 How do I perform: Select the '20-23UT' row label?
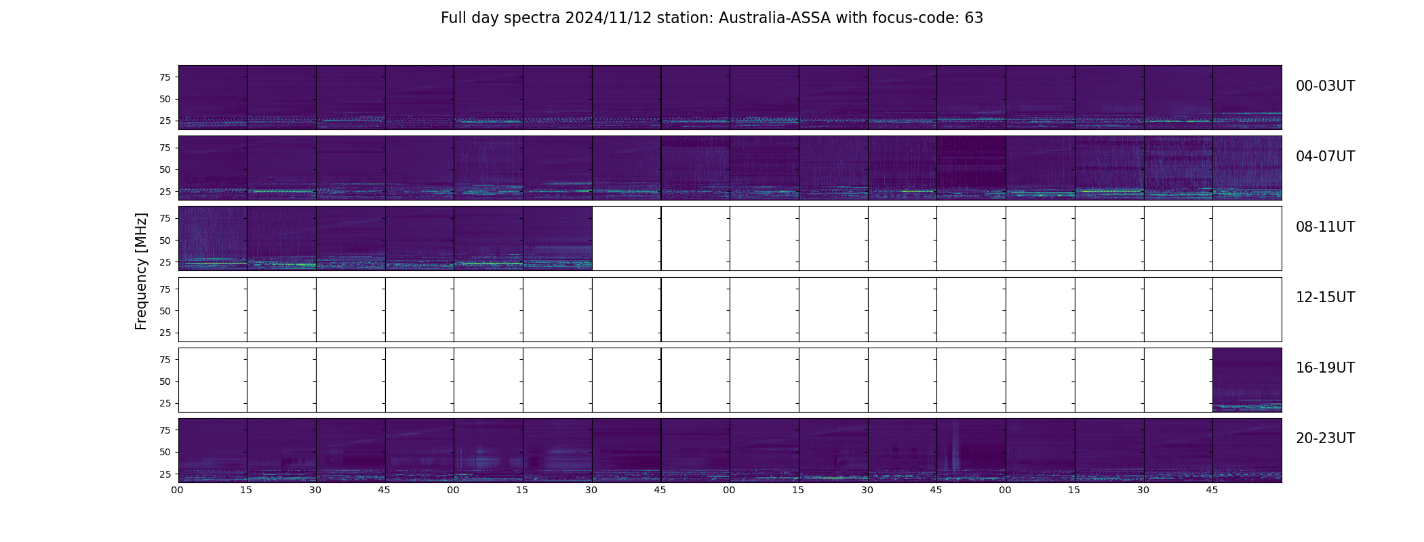(x=1325, y=438)
